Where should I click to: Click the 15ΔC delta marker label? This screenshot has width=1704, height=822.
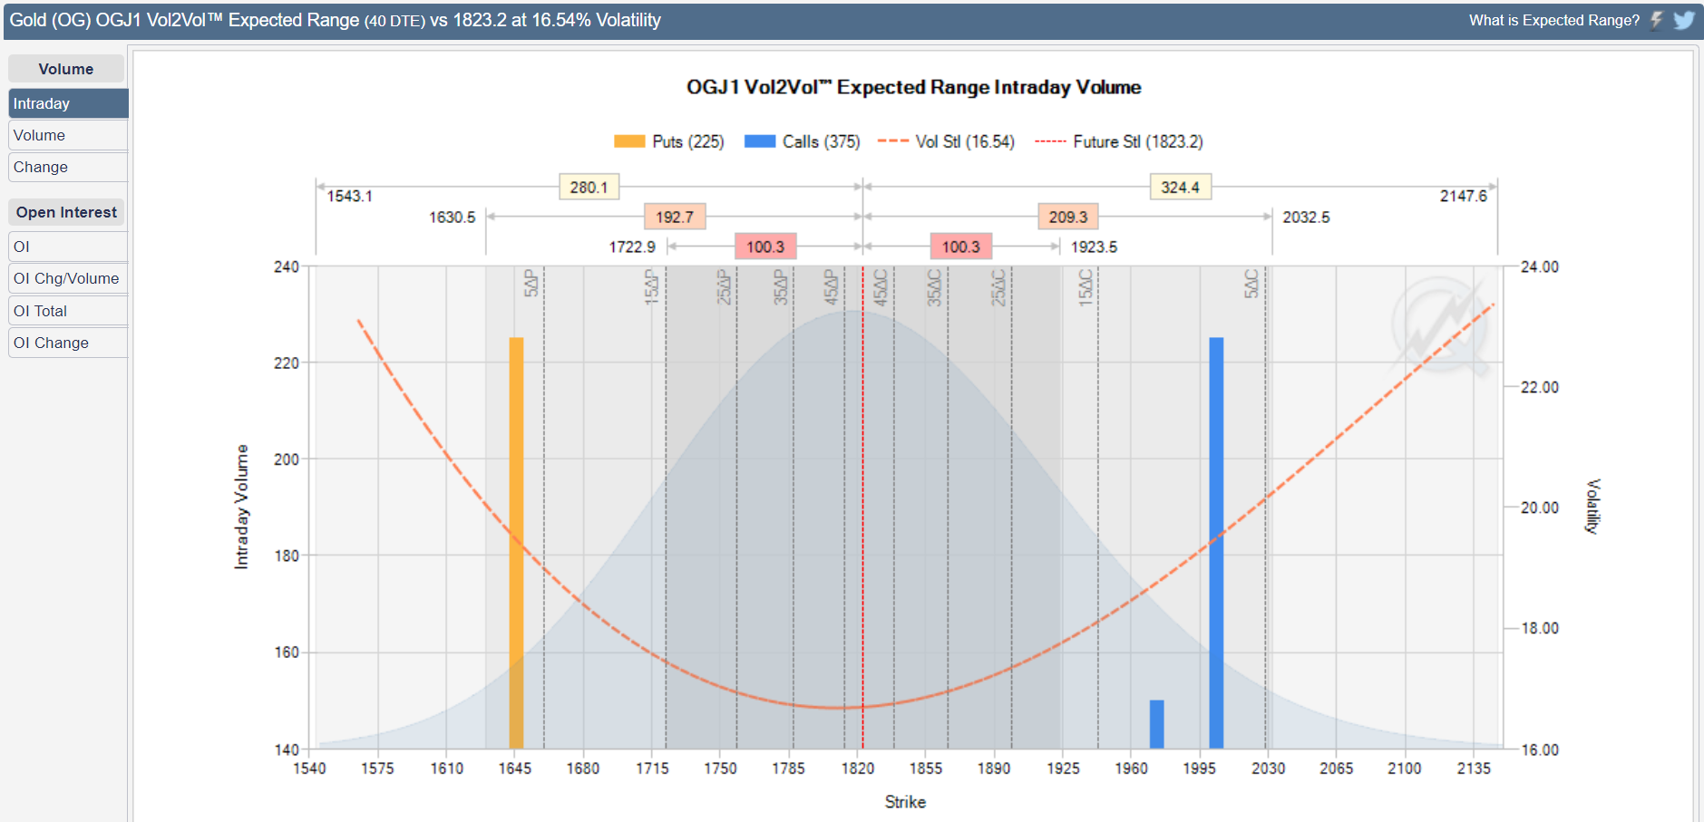click(x=1085, y=287)
